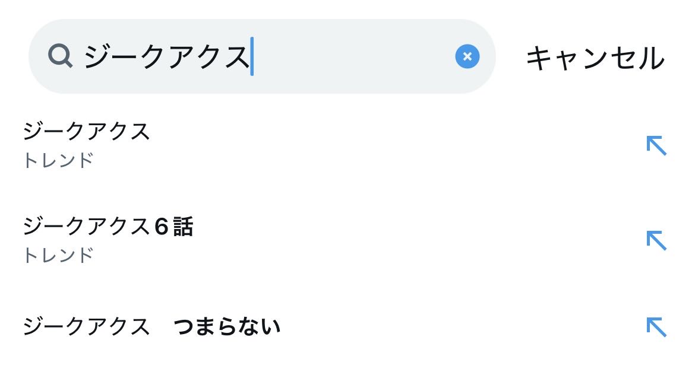This screenshot has width=695, height=375.
Task: Fill the query using the arrow next to ジークアクス
Action: pyautogui.click(x=656, y=145)
